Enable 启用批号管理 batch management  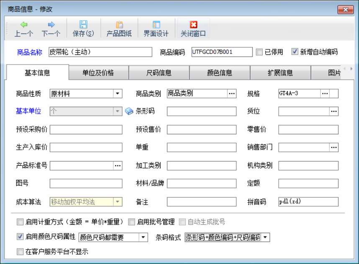tap(131, 222)
